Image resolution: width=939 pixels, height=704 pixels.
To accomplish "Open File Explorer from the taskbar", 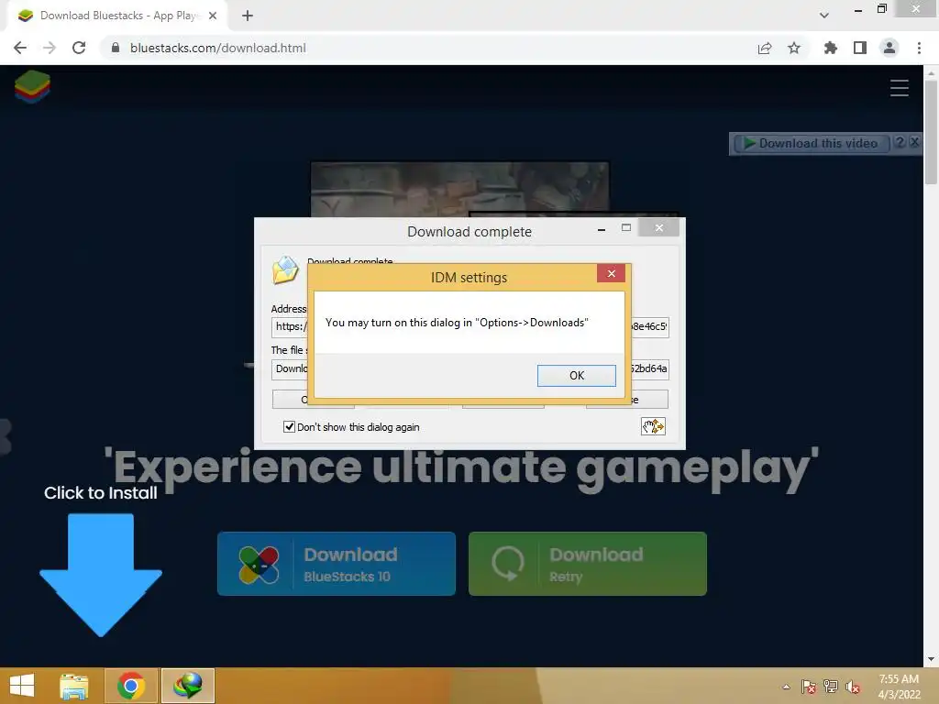I will [x=73, y=686].
